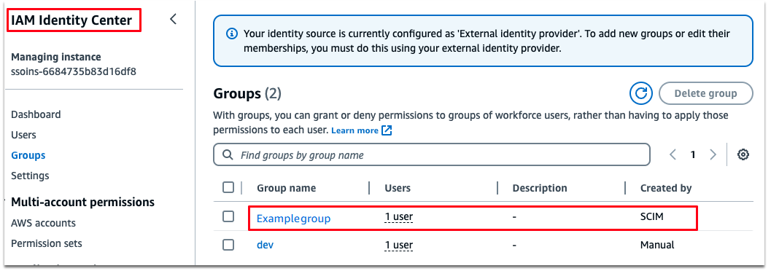The image size is (771, 271).
Task: Check the dev group row checkbox
Action: tap(228, 245)
